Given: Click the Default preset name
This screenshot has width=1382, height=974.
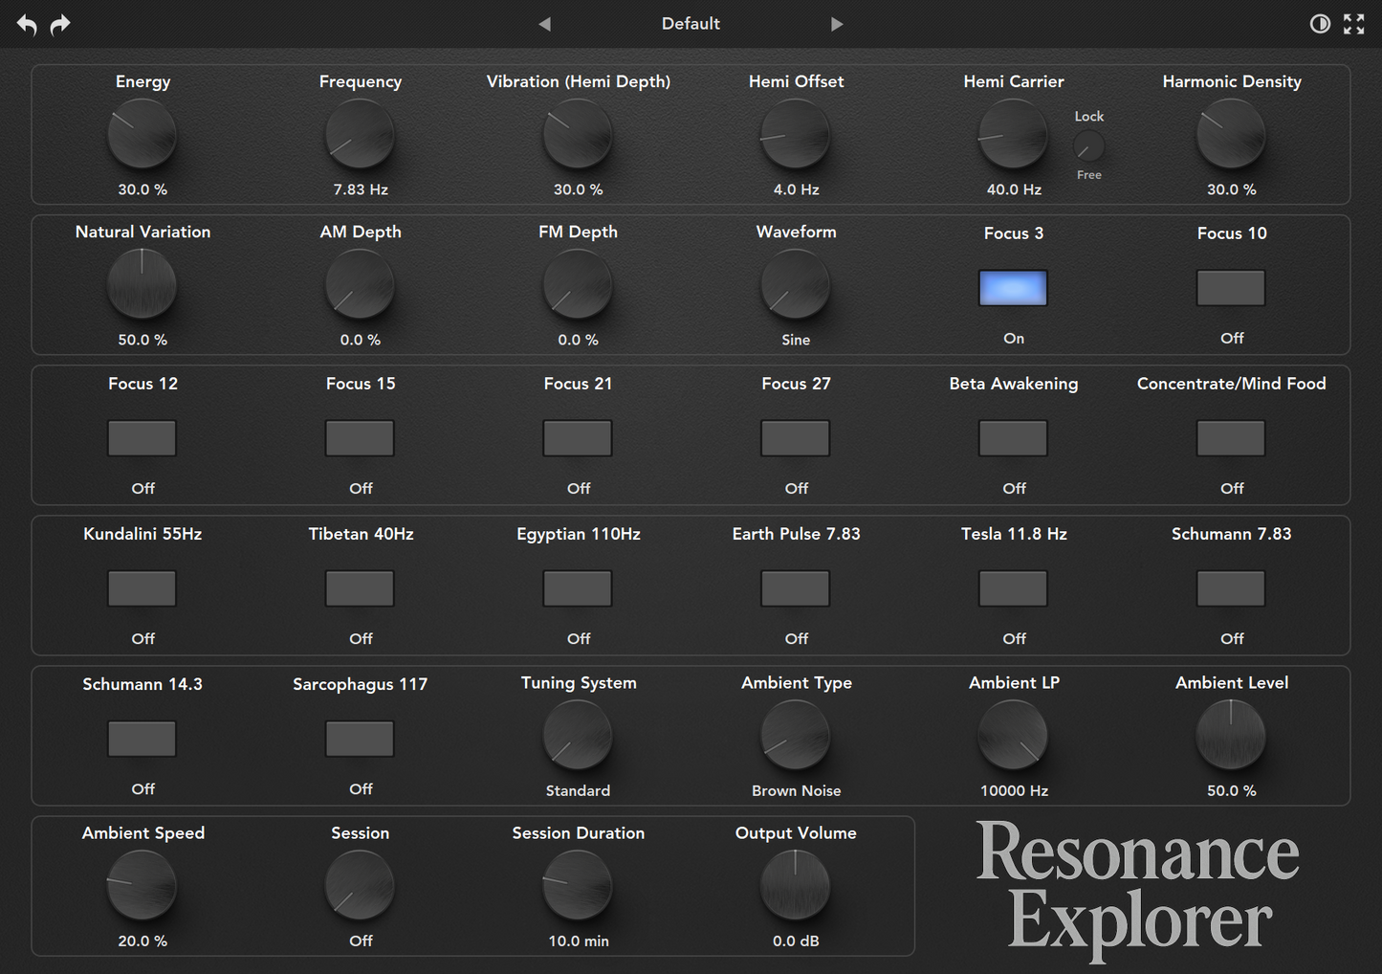Looking at the screenshot, I should [x=691, y=24].
